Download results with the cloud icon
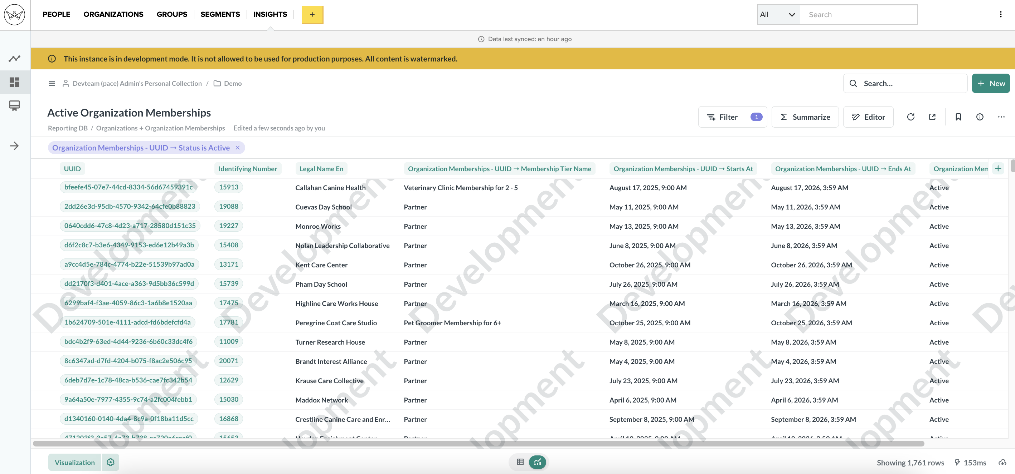 pyautogui.click(x=1003, y=463)
